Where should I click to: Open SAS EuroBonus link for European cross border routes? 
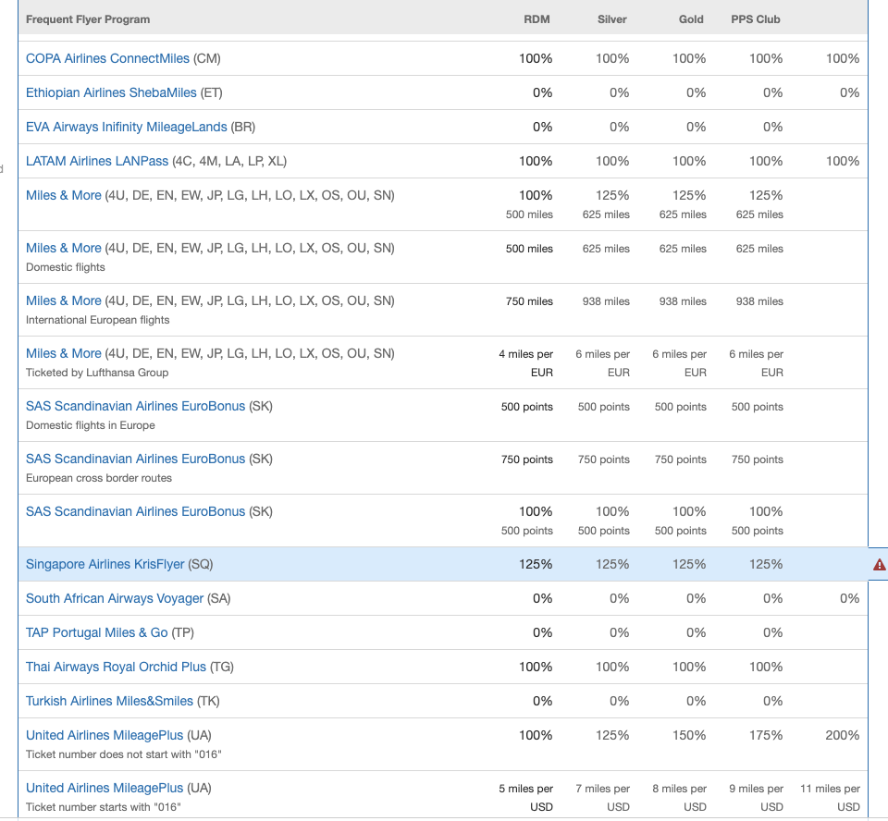pyautogui.click(x=135, y=459)
